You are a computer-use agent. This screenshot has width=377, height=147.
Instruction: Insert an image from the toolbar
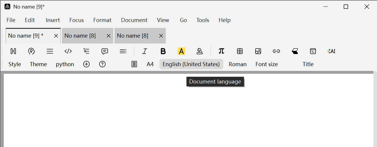[x=258, y=51]
